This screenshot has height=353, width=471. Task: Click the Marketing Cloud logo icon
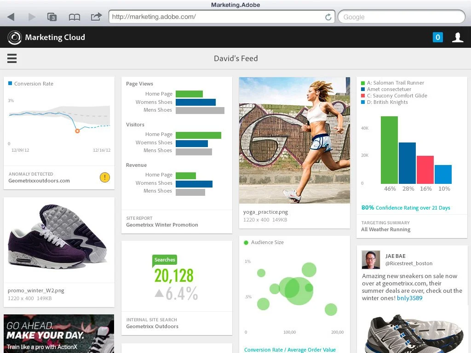(x=14, y=38)
